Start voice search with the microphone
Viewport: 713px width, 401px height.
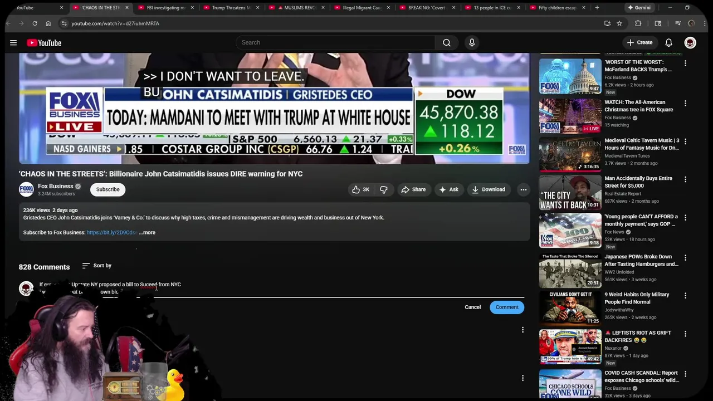[472, 43]
